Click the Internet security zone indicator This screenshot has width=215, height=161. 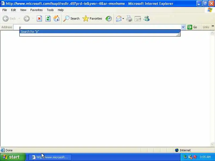[183, 150]
